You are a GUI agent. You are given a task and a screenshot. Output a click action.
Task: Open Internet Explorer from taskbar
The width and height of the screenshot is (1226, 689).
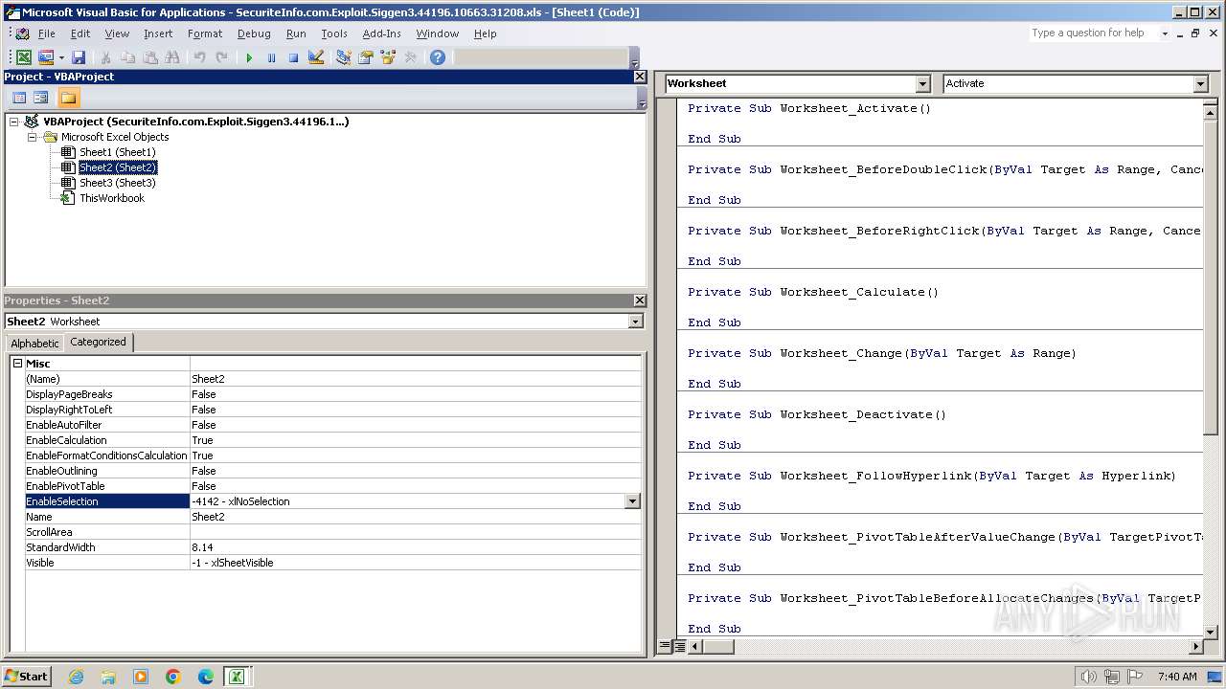76,677
